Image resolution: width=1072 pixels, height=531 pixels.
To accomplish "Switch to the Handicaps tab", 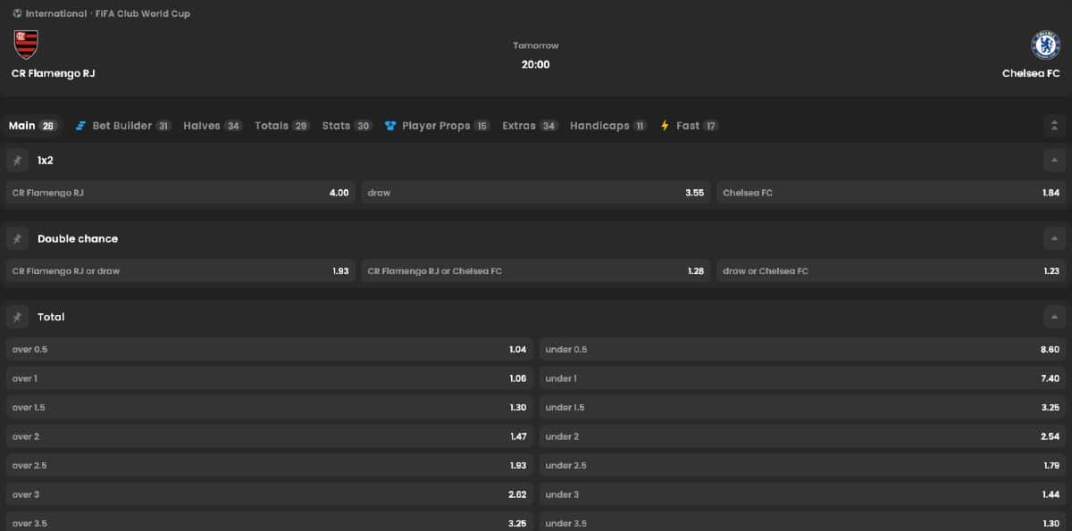I will (x=609, y=126).
